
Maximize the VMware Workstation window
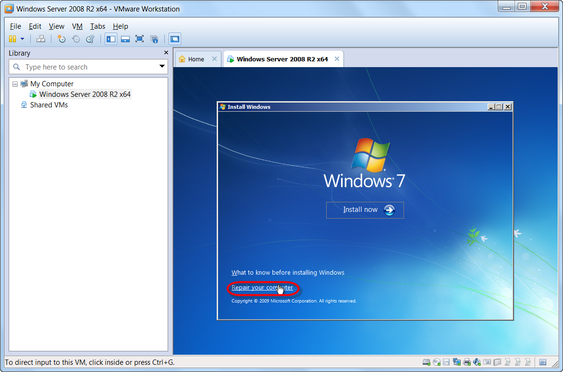click(x=522, y=7)
